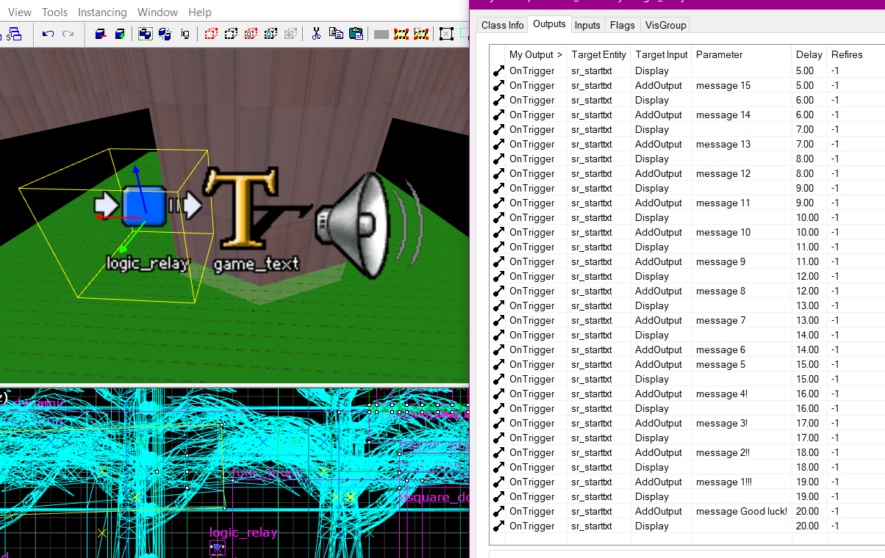Image resolution: width=885 pixels, height=558 pixels.
Task: Open the VisGroup tab
Action: pyautogui.click(x=665, y=25)
